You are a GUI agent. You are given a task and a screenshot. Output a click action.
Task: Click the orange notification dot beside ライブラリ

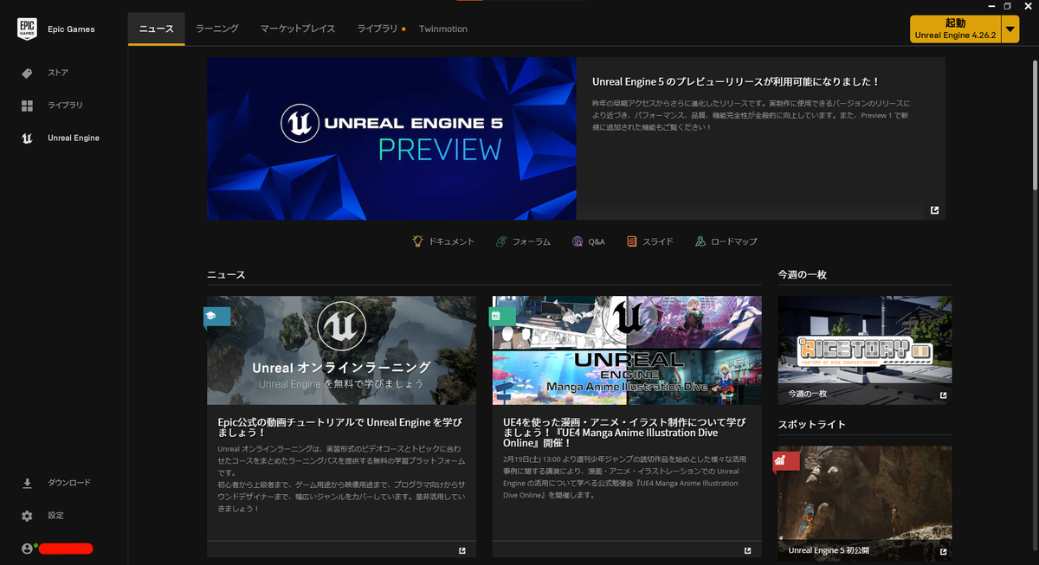click(403, 29)
